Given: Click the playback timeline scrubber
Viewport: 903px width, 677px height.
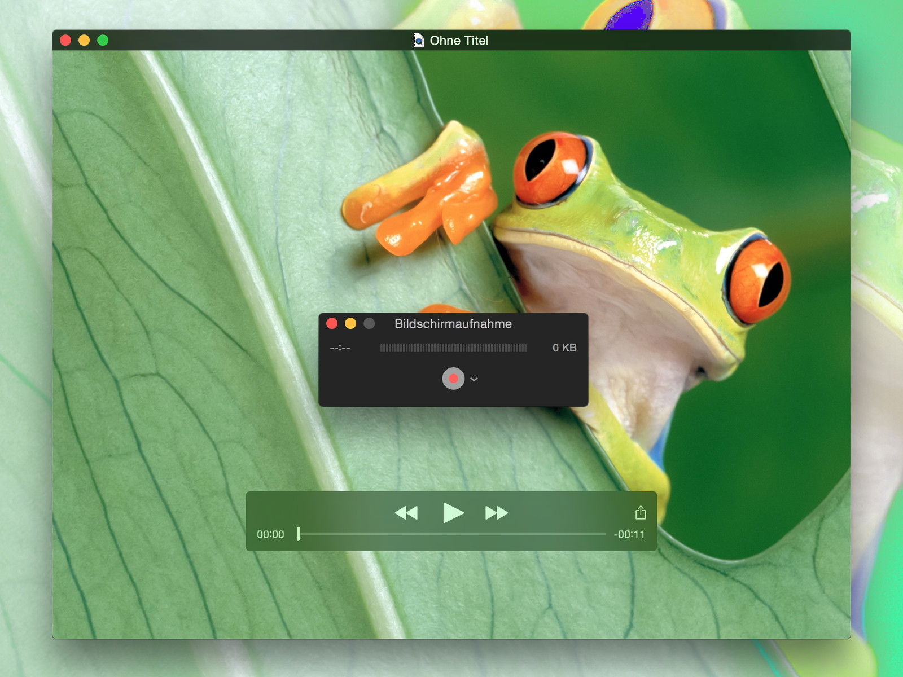Looking at the screenshot, I should (x=451, y=534).
